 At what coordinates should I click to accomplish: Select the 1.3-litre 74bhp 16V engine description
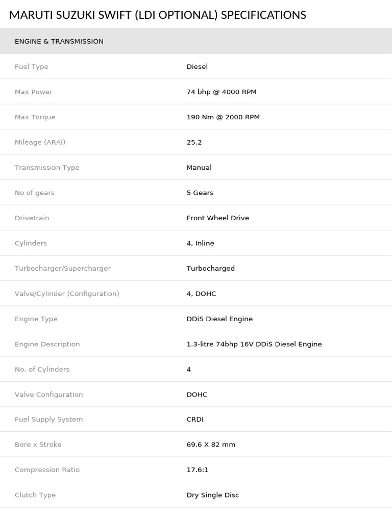pyautogui.click(x=254, y=344)
